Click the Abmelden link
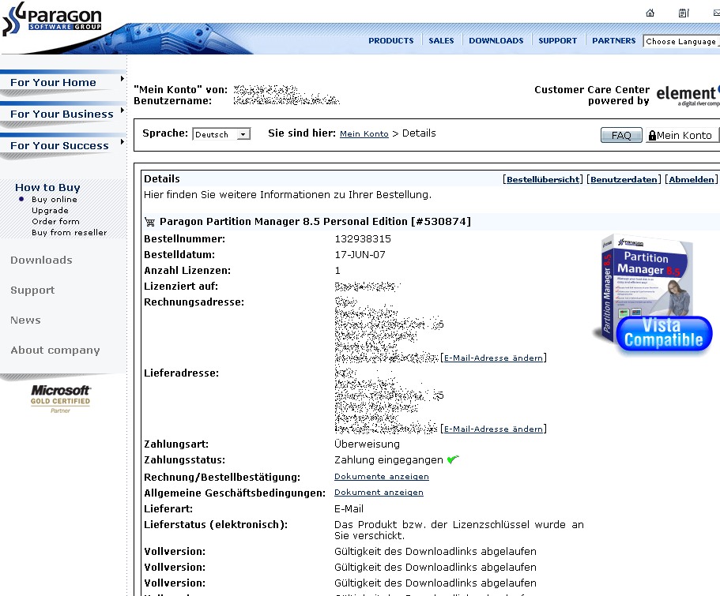The width and height of the screenshot is (720, 596). click(692, 179)
